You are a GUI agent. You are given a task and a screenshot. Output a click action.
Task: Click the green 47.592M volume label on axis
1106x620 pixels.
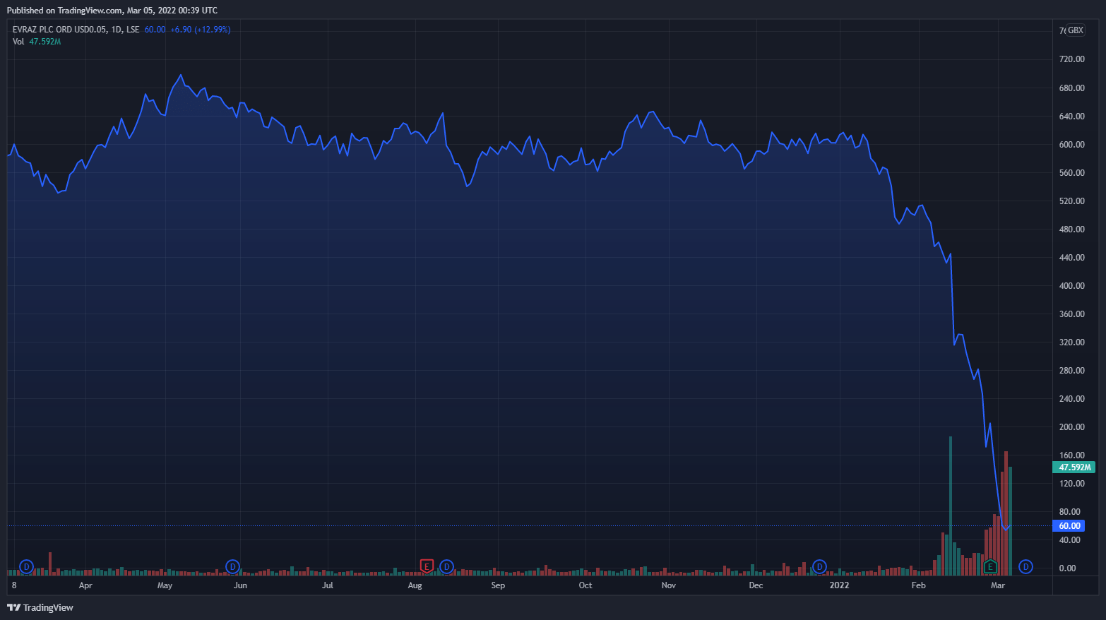pos(1074,467)
